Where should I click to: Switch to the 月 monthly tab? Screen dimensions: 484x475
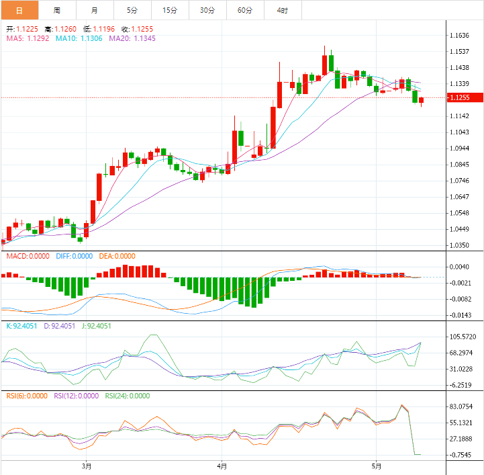pyautogui.click(x=95, y=10)
